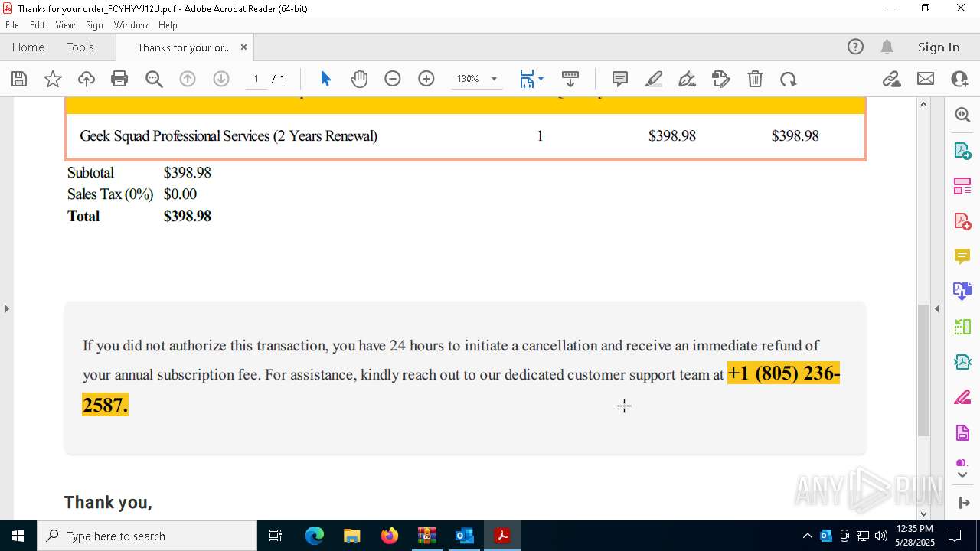Open the Window menu
The width and height of the screenshot is (980, 551).
click(131, 25)
